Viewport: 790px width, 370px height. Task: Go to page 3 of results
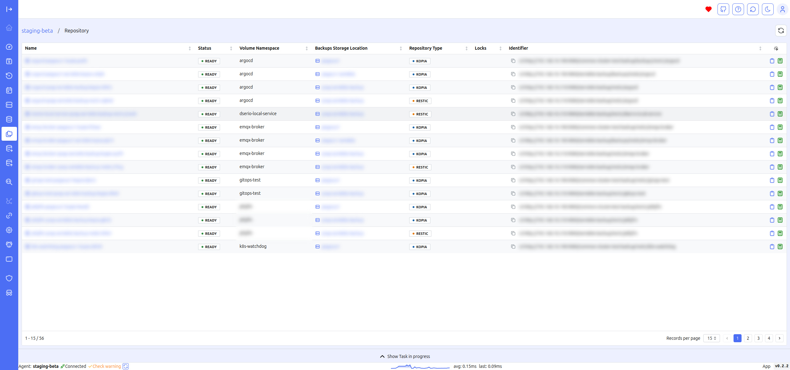click(x=758, y=338)
